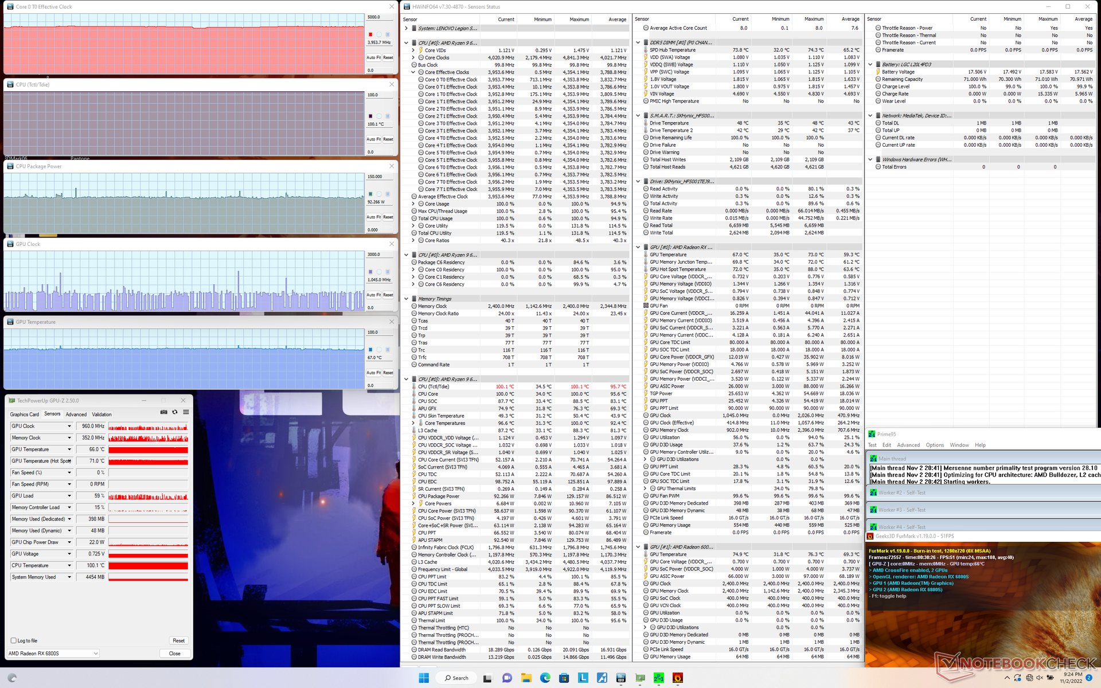This screenshot has height=688, width=1101.
Task: Open File Explorer from taskbar
Action: [x=526, y=678]
